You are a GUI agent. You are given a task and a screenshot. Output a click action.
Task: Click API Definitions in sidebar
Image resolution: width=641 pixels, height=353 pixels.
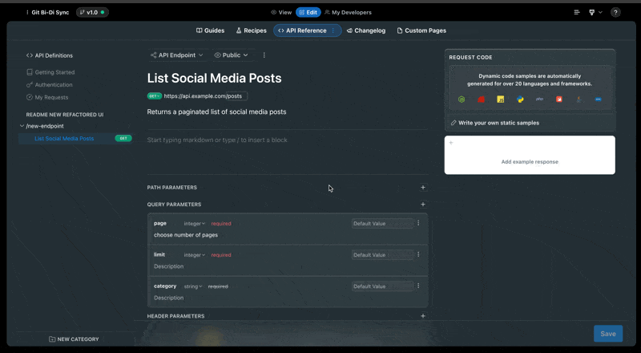coord(50,55)
